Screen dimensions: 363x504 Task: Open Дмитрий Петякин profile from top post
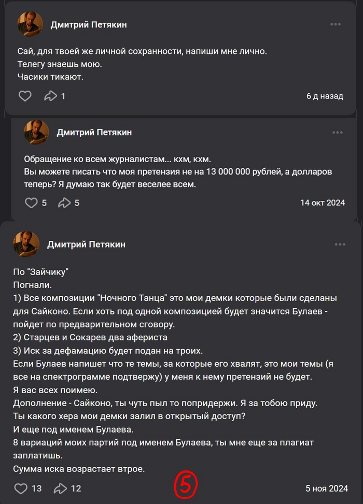(89, 24)
